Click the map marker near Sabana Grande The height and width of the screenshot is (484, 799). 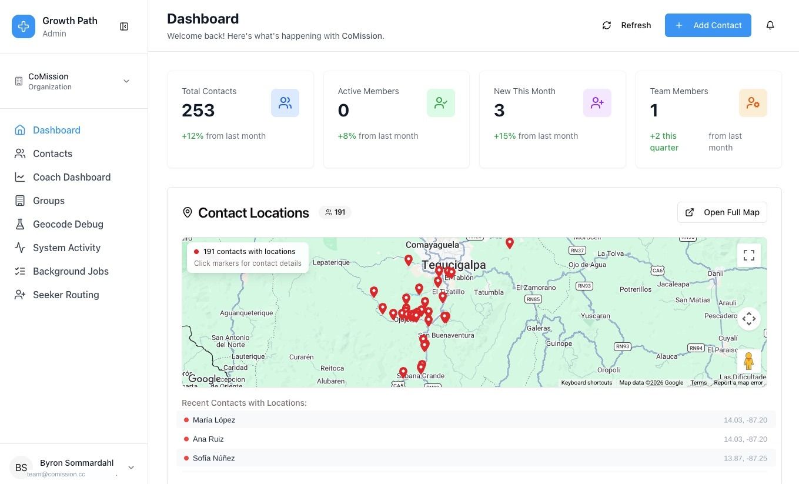click(x=403, y=373)
